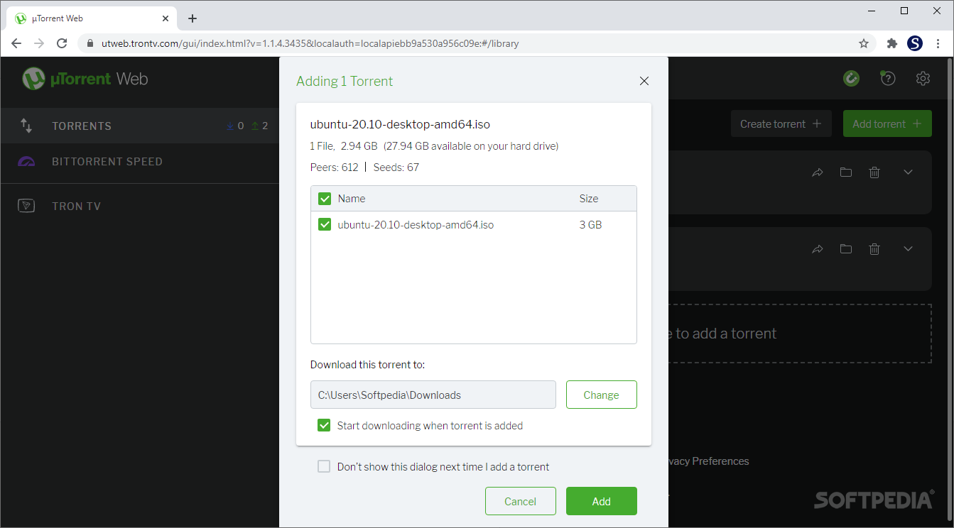The height and width of the screenshot is (528, 954).
Task: Open the help question mark icon
Action: tap(887, 79)
